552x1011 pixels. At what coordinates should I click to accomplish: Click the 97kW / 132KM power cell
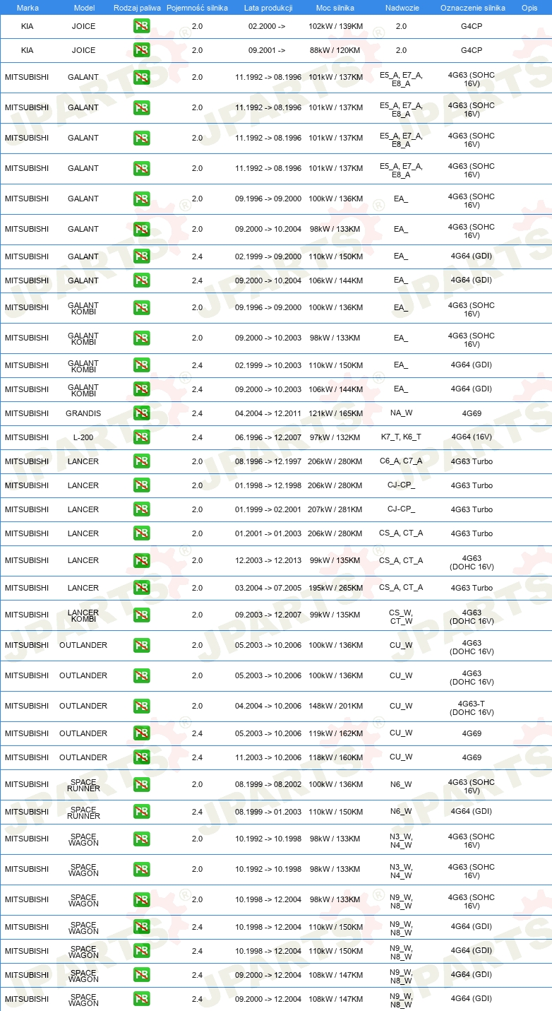(x=335, y=437)
